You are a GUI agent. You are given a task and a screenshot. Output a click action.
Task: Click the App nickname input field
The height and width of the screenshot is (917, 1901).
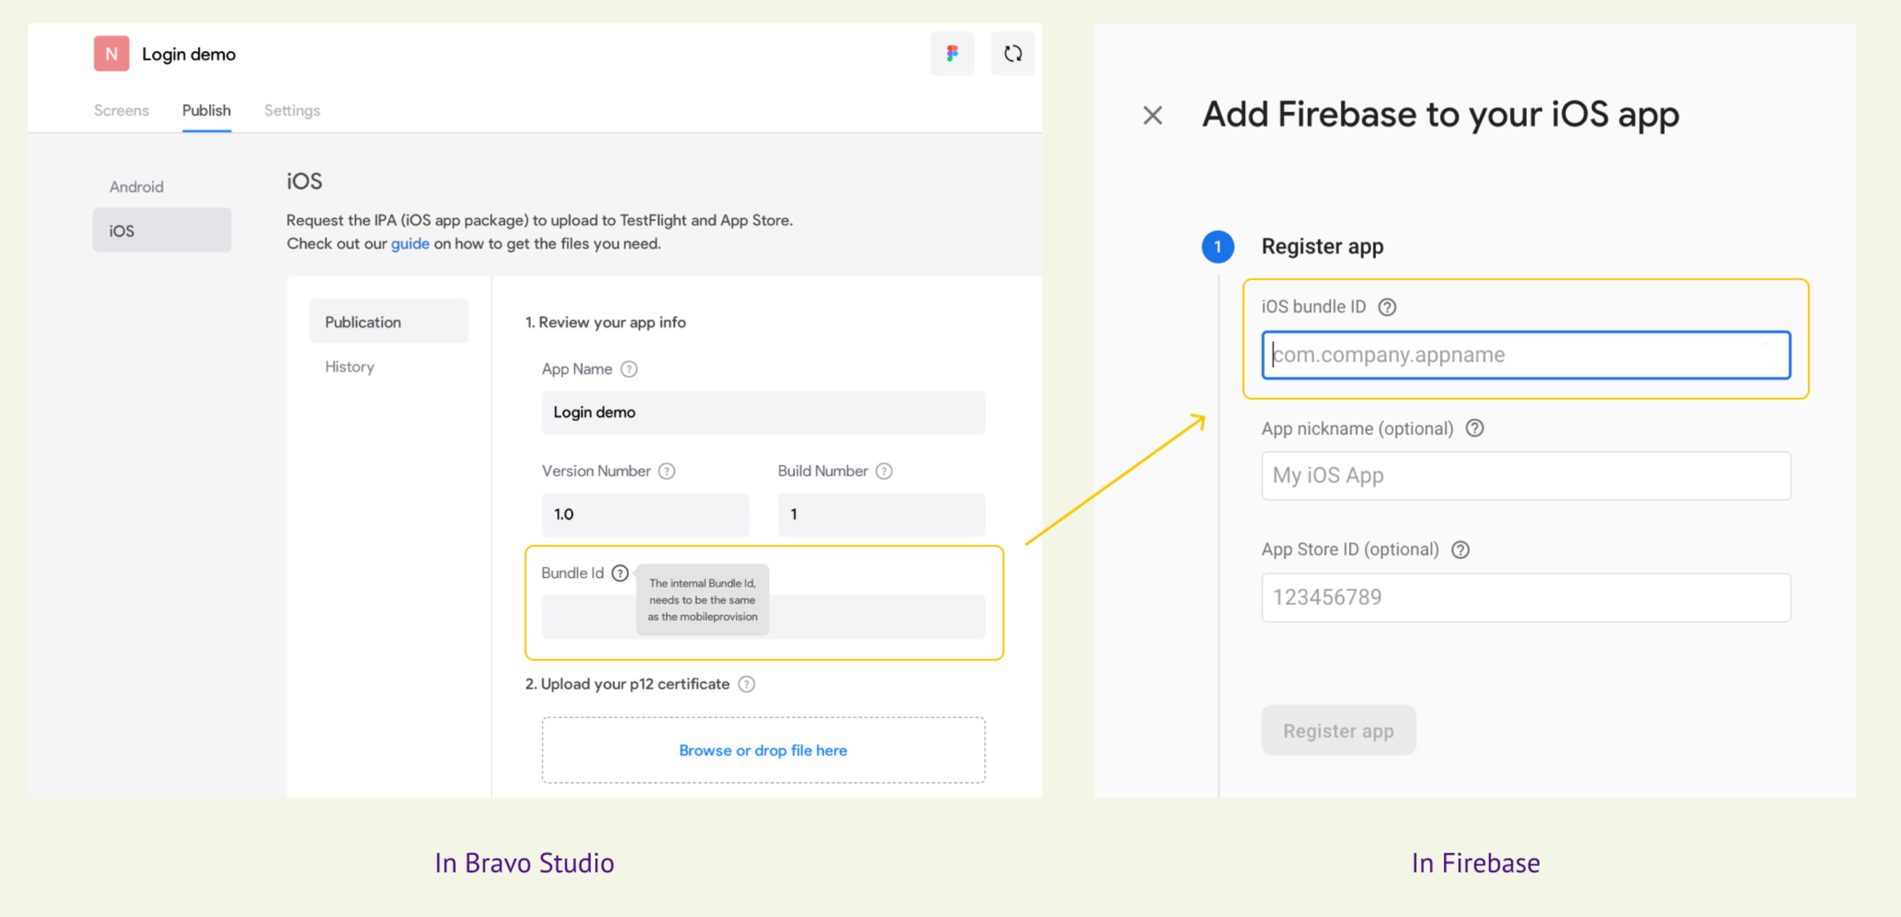pyautogui.click(x=1526, y=475)
